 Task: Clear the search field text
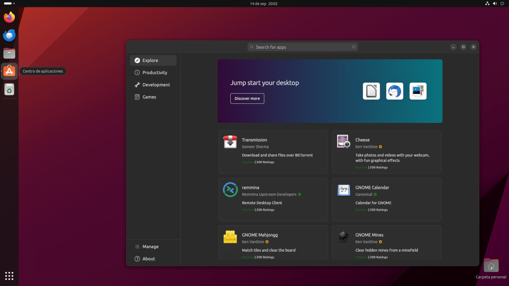(x=354, y=47)
